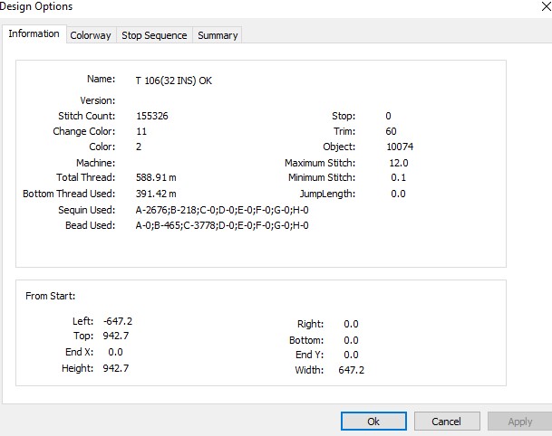Click the JumpLength value 0.0

coord(398,194)
